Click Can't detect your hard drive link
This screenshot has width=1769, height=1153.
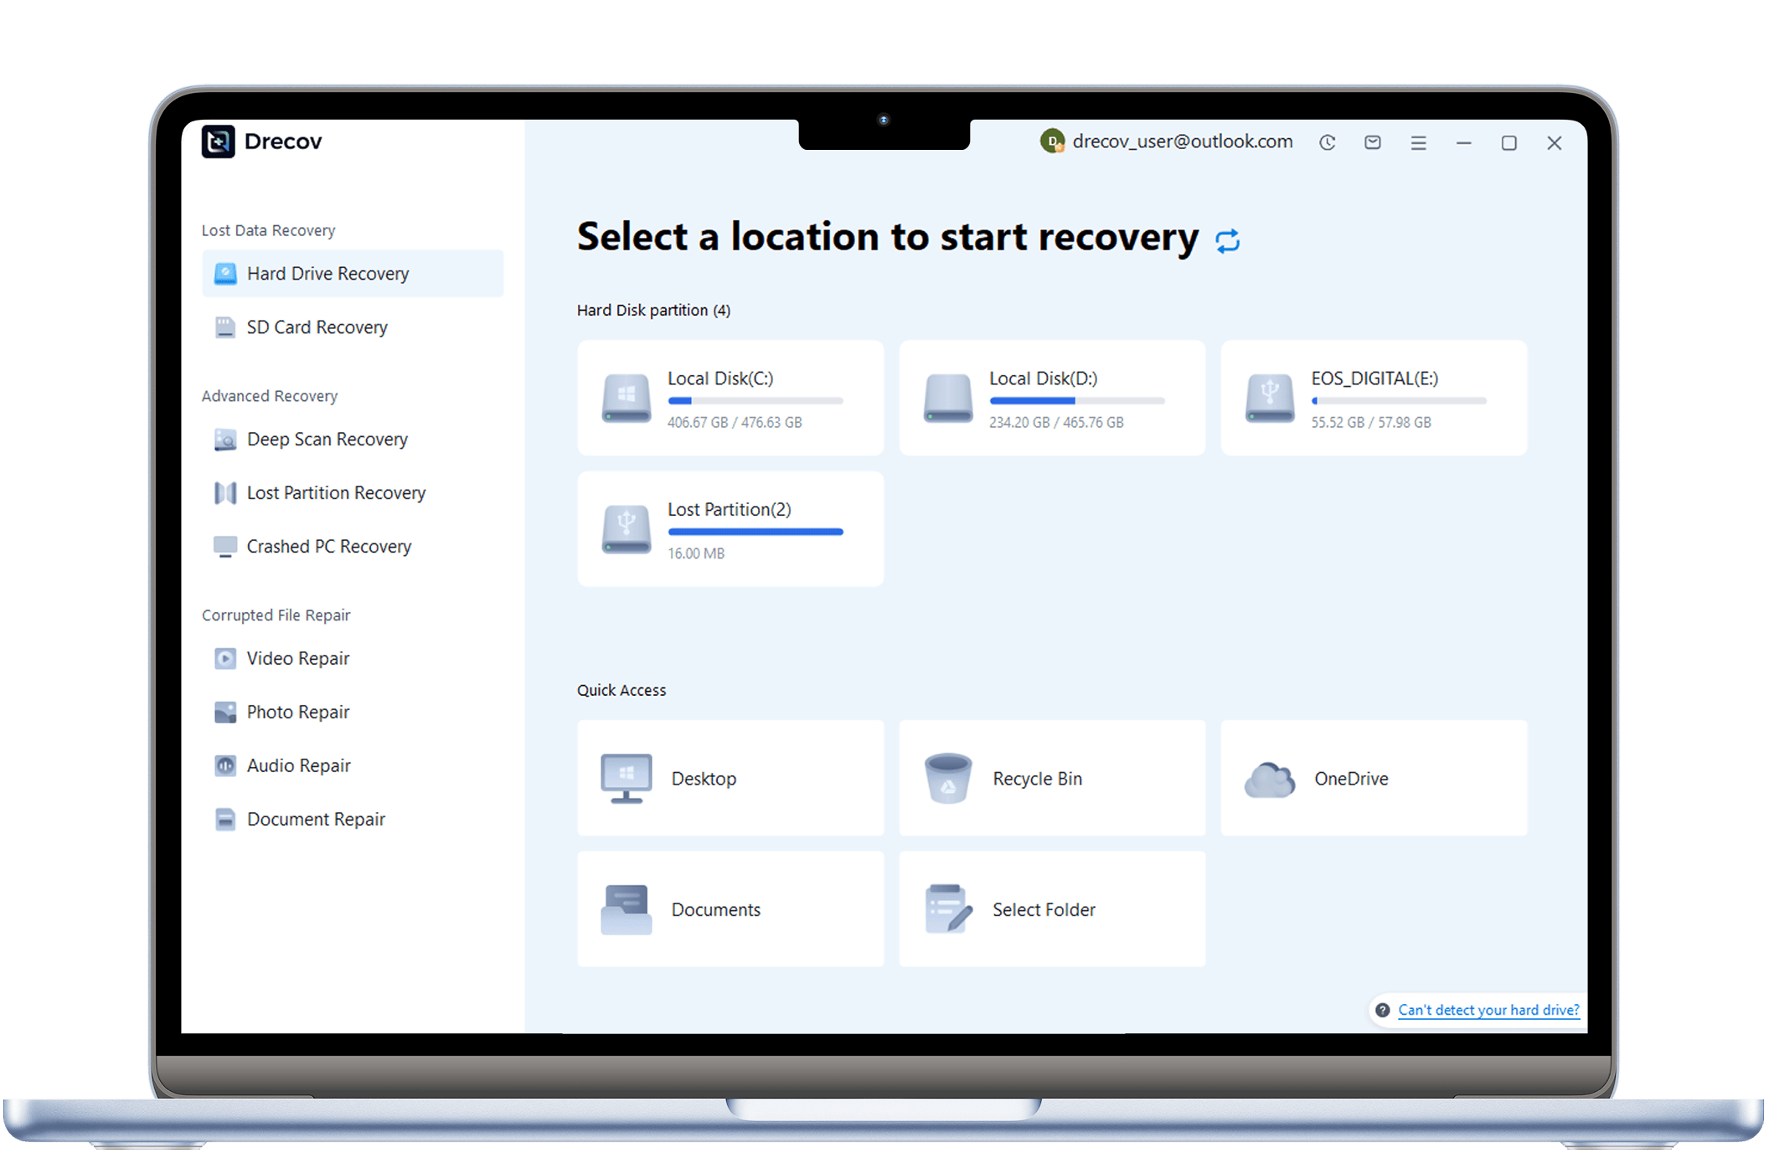pos(1488,1010)
